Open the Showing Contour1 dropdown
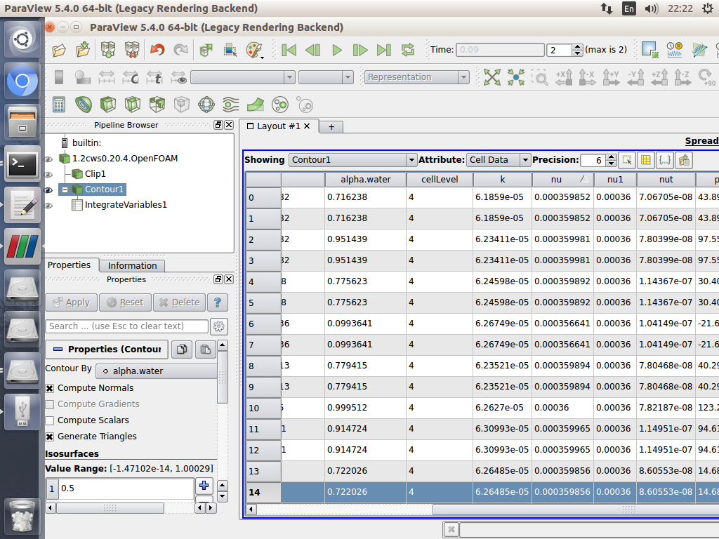 [x=352, y=160]
